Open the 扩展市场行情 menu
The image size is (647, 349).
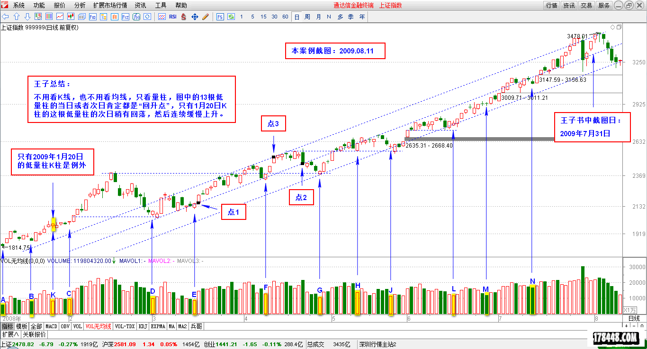tap(110, 5)
